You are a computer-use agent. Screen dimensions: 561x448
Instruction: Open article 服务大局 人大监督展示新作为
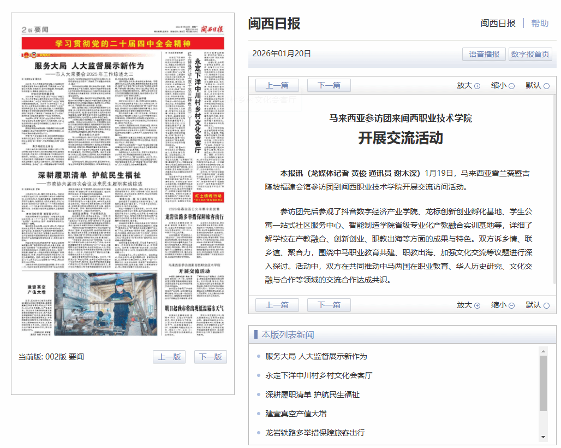pyautogui.click(x=316, y=356)
